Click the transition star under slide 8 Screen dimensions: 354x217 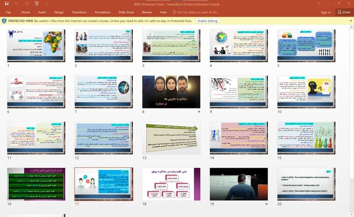pos(199,112)
